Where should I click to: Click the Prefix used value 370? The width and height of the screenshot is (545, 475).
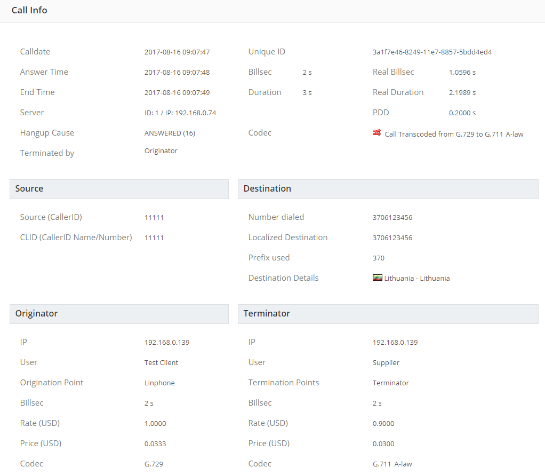pos(379,258)
